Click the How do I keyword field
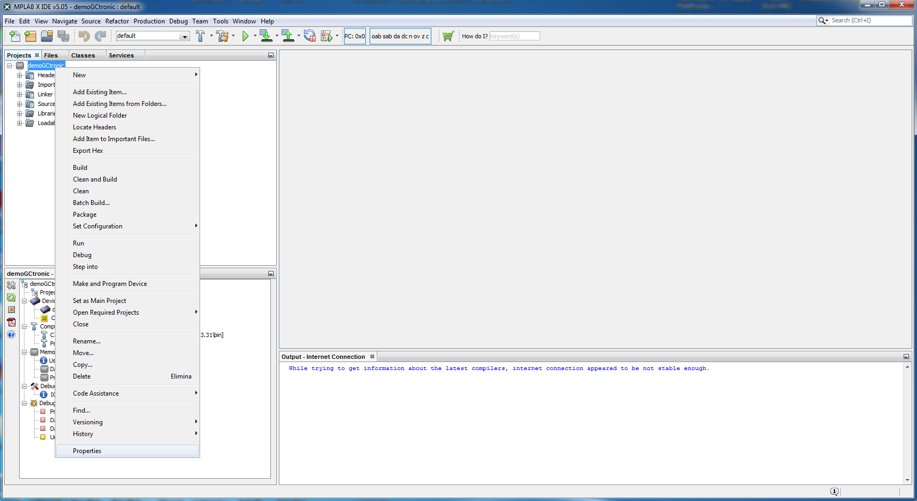917x501 pixels. [514, 36]
